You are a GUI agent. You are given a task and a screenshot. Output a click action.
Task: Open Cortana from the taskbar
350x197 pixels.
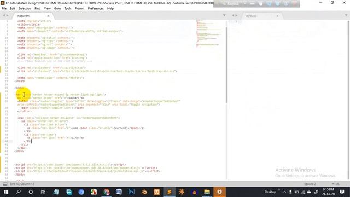tap(31, 192)
